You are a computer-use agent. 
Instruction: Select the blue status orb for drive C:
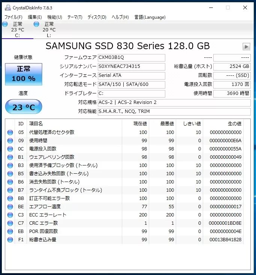coord(5,24)
